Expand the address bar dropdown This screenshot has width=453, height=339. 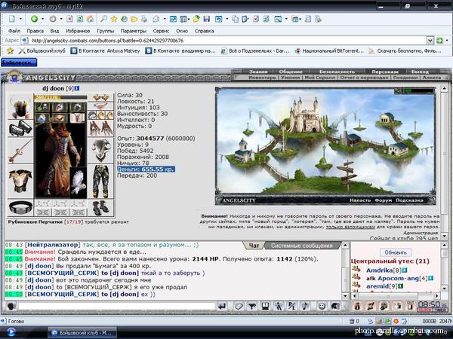(x=430, y=41)
